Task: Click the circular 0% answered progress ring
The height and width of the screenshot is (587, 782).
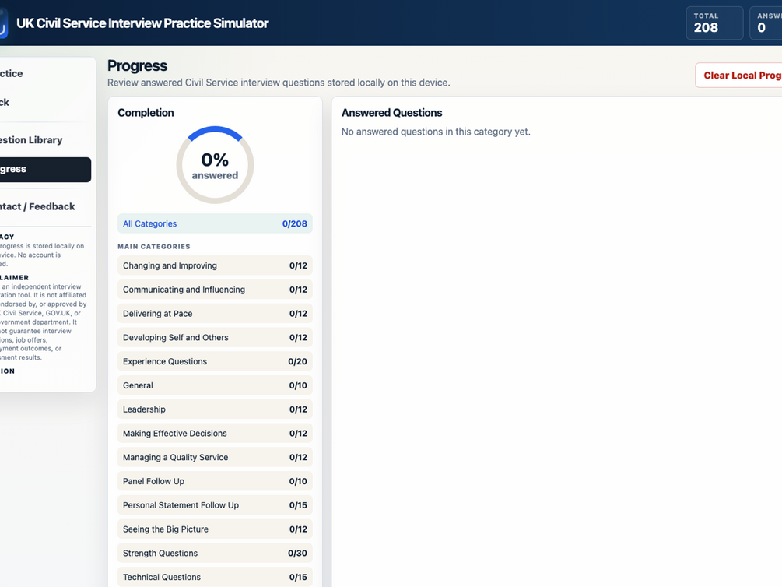Action: (215, 165)
